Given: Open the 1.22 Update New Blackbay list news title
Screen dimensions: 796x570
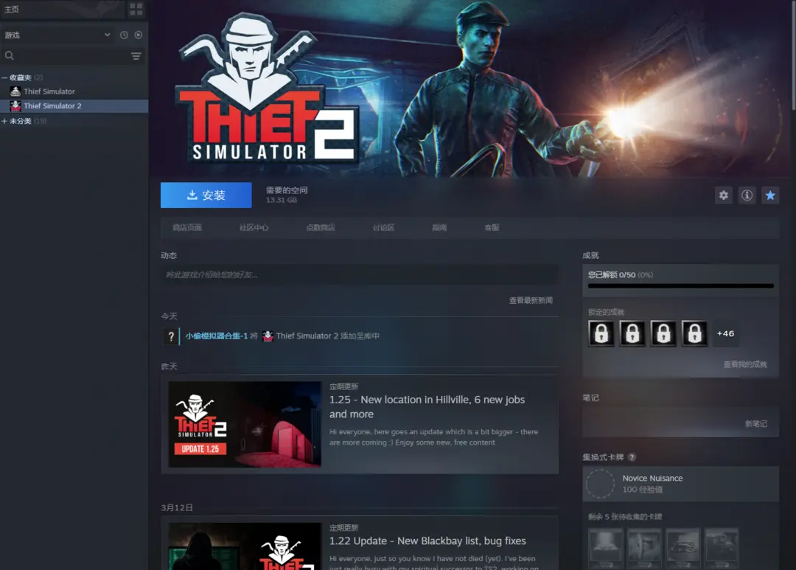Looking at the screenshot, I should (427, 541).
